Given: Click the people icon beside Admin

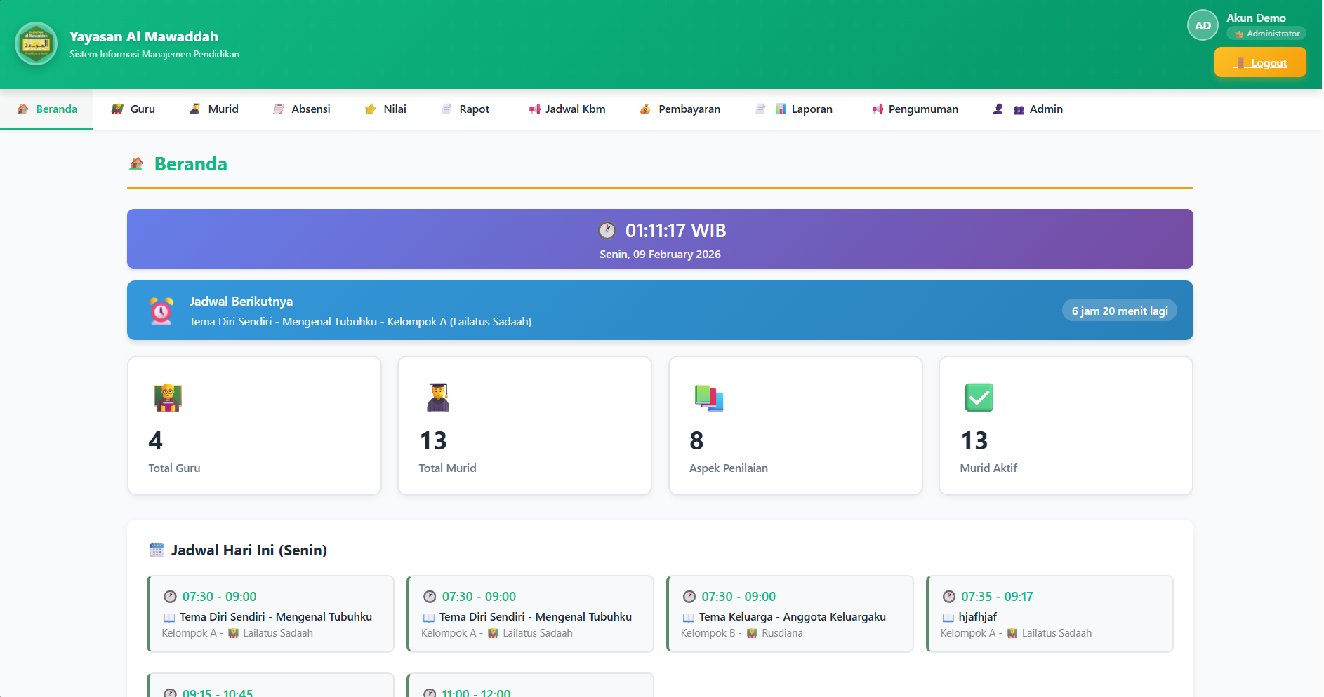Looking at the screenshot, I should pyautogui.click(x=1019, y=109).
